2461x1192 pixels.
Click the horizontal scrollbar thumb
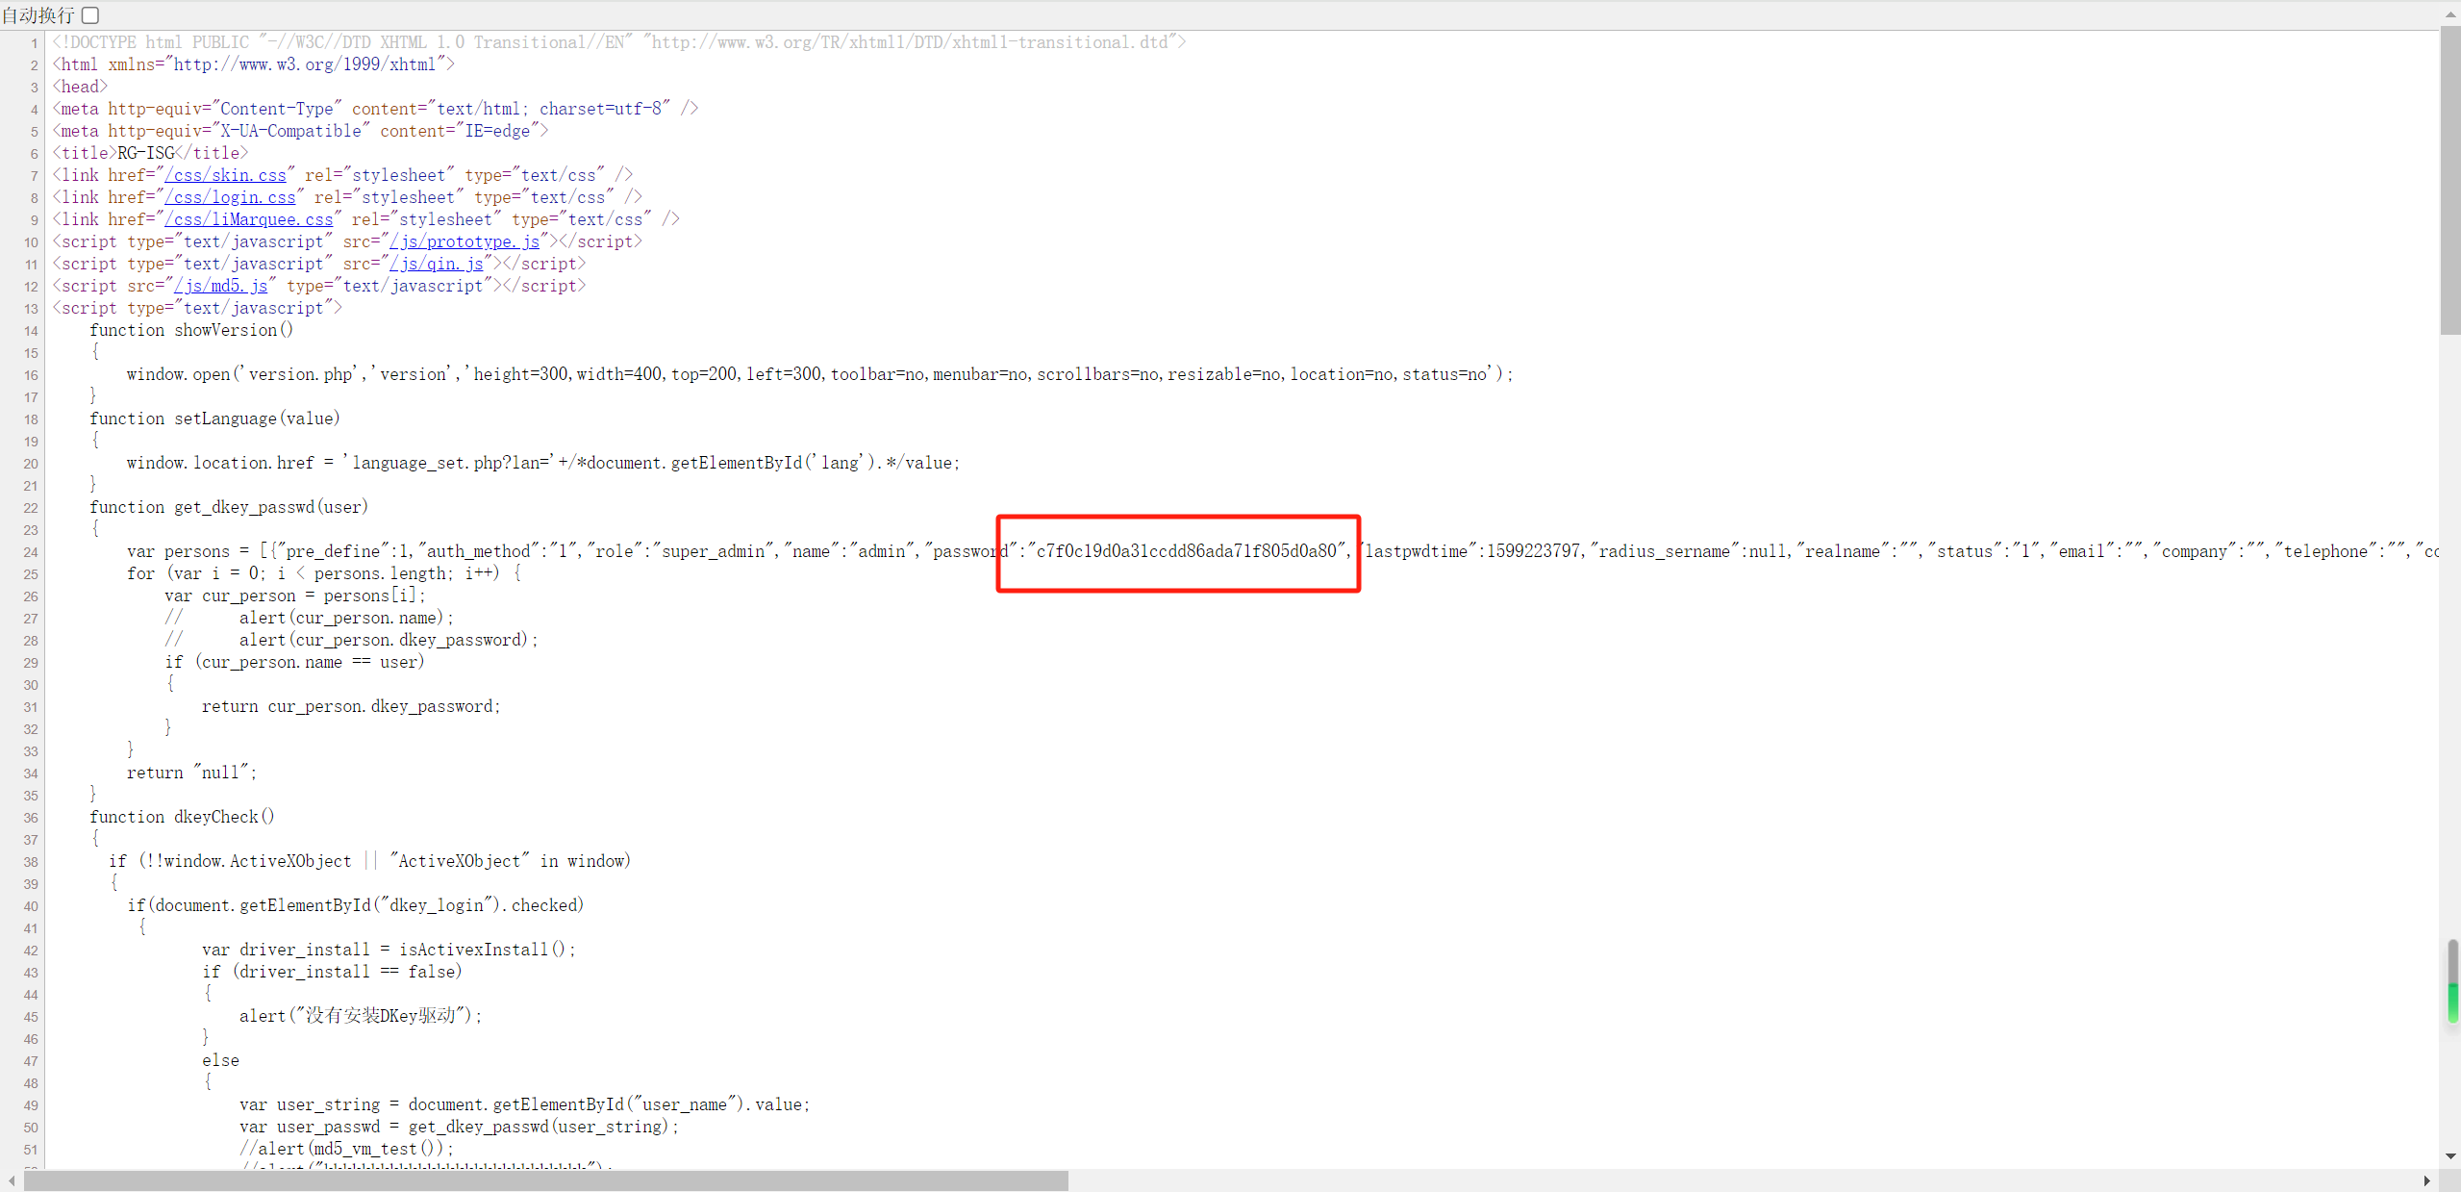point(545,1180)
